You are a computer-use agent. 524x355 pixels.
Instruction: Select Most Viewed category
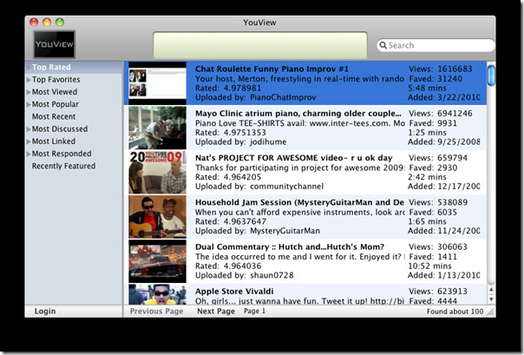(55, 92)
